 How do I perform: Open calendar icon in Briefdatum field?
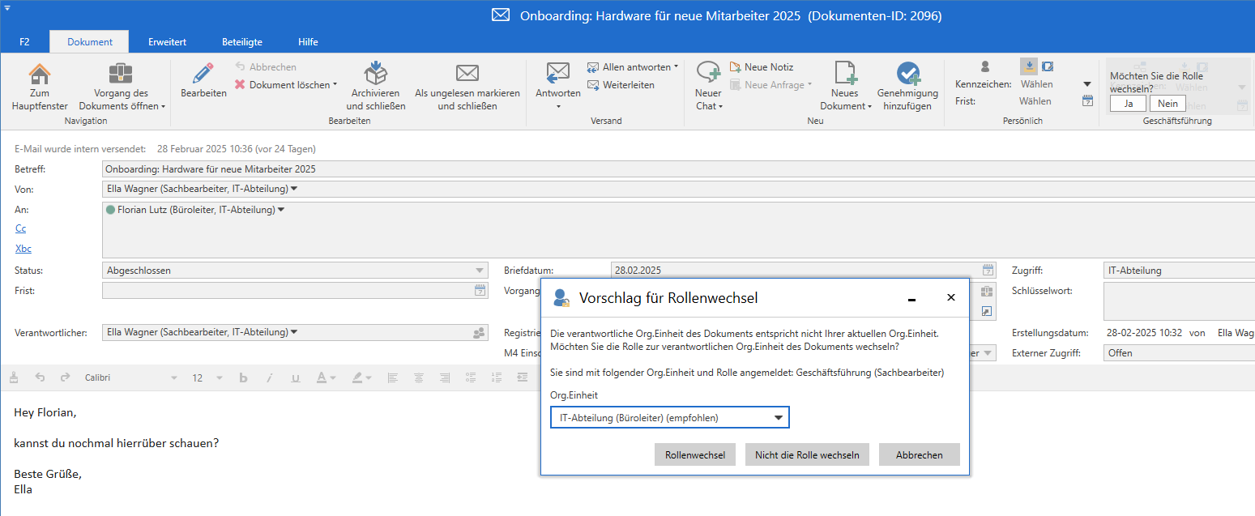coord(988,271)
